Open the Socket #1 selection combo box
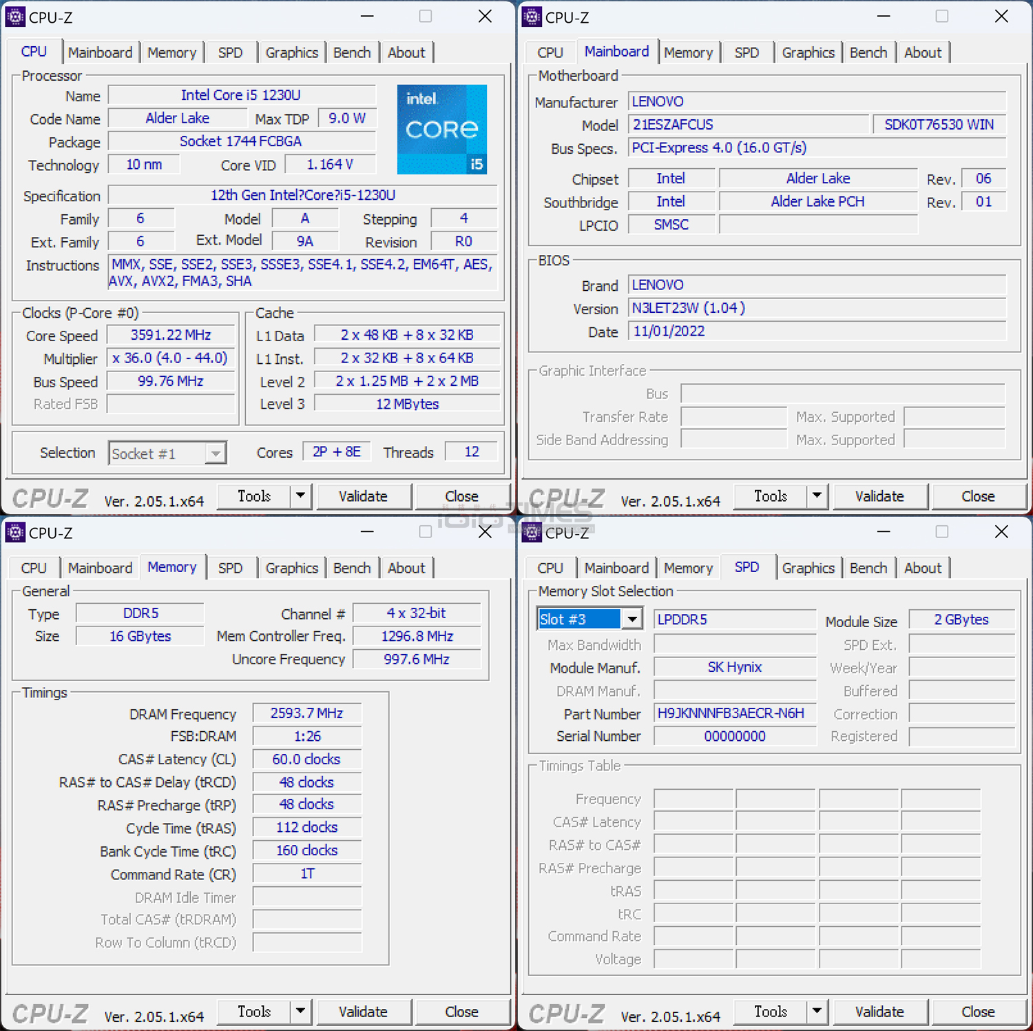This screenshot has height=1031, width=1033. tap(167, 453)
